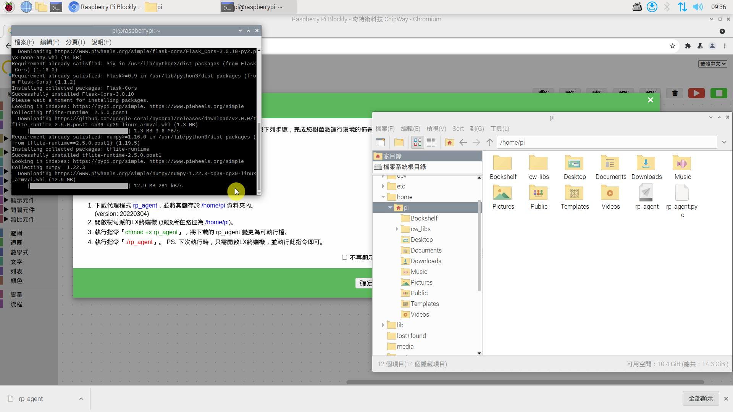Switch file manager to detailed list view
The height and width of the screenshot is (412, 733).
click(431, 142)
